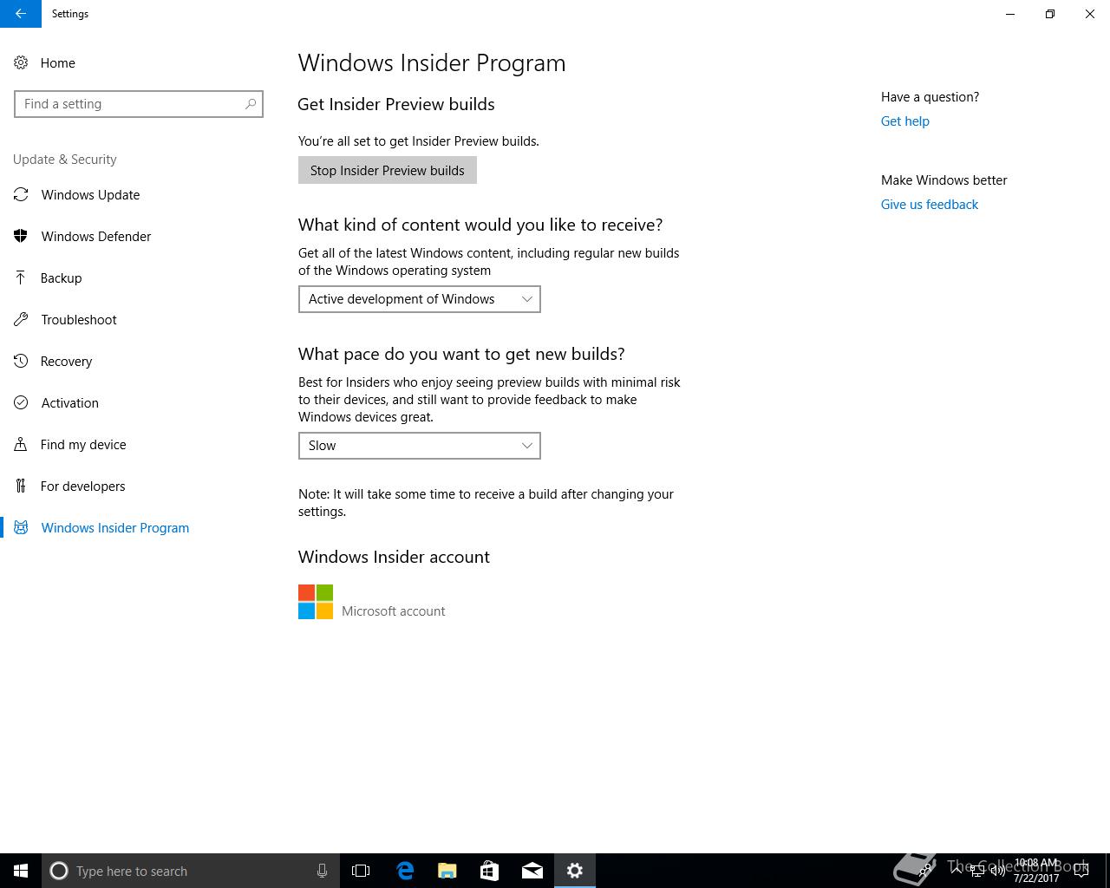The width and height of the screenshot is (1110, 888).
Task: Open Microsoft Store from taskbar
Action: pos(490,871)
